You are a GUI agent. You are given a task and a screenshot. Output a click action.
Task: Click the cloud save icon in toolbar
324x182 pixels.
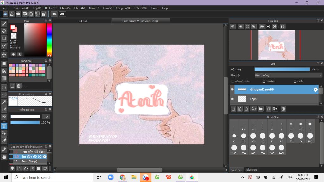[x=5, y=14]
